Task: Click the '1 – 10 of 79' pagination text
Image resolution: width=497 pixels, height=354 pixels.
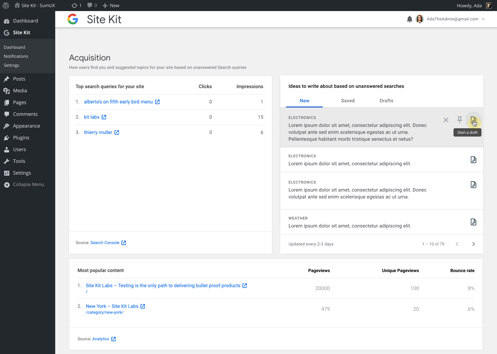Action: pos(433,244)
